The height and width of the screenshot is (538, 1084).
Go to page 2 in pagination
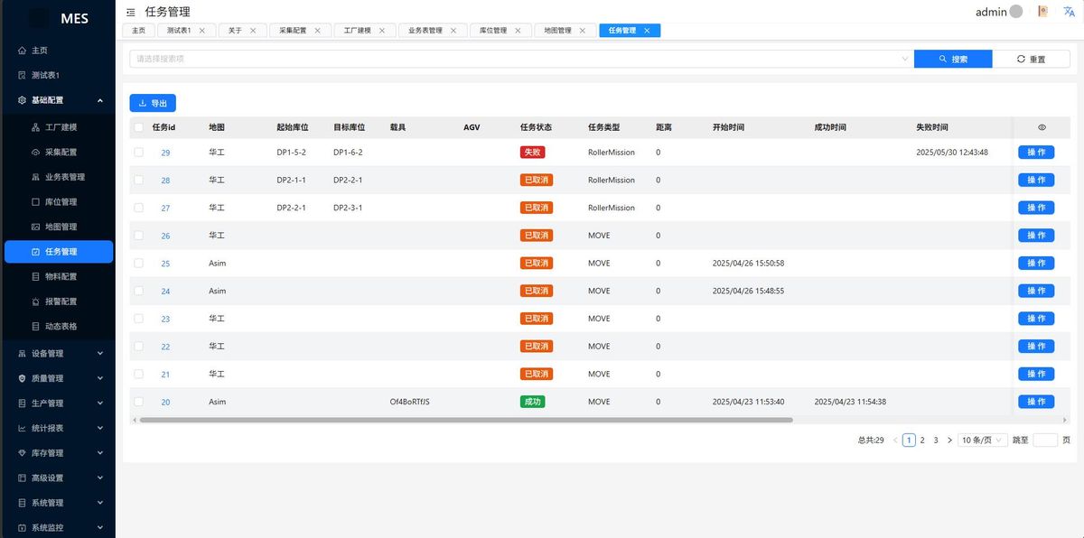pyautogui.click(x=922, y=440)
